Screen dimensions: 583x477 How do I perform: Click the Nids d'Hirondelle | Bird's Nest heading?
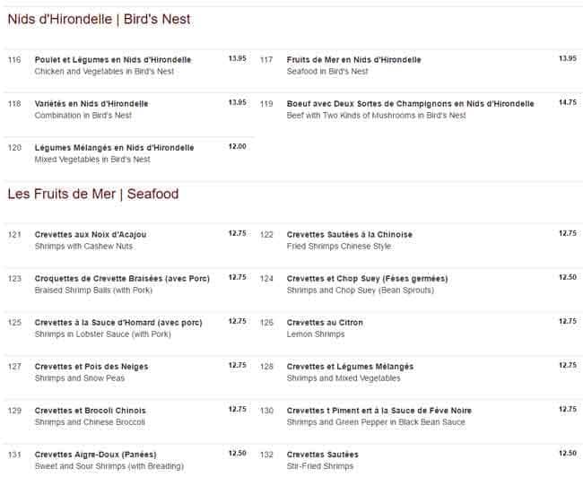click(x=99, y=19)
